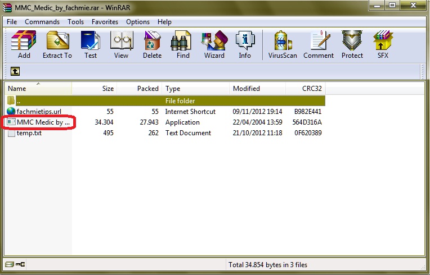The width and height of the screenshot is (430, 275).
Task: Open the Help menu
Action: 164,22
